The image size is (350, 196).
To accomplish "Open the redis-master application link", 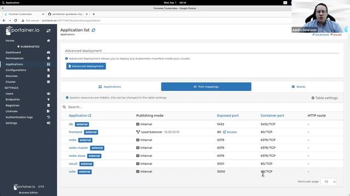I will 78,148.
